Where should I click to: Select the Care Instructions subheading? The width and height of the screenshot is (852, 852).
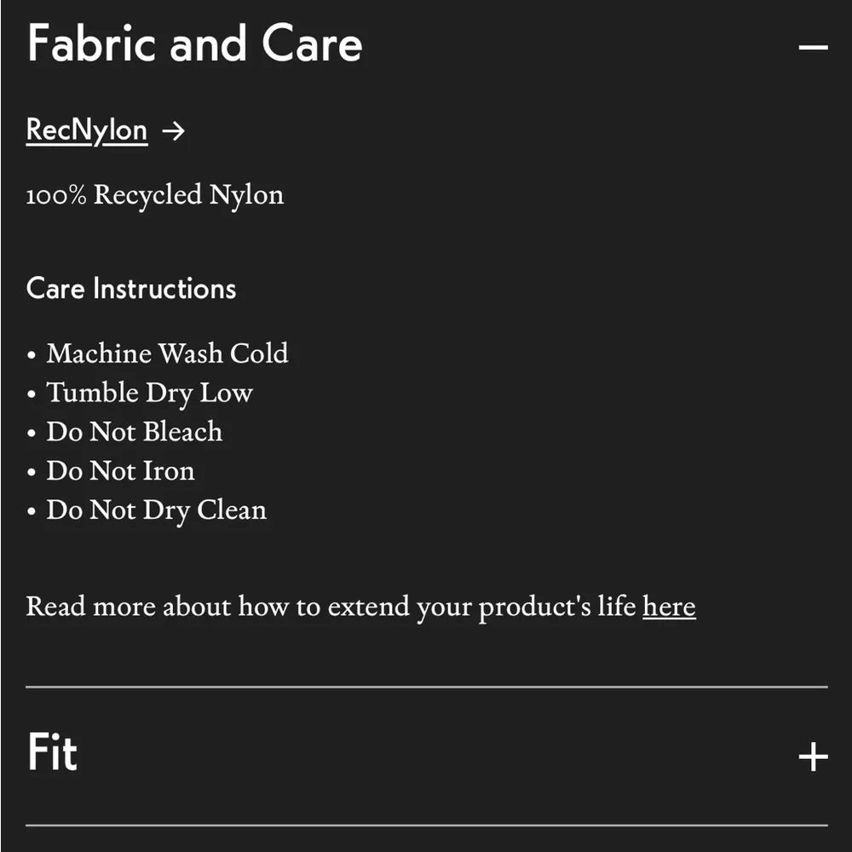131,288
